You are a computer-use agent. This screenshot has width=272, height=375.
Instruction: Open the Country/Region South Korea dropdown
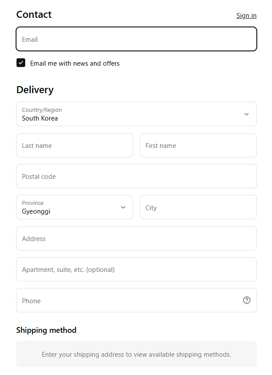130,114
